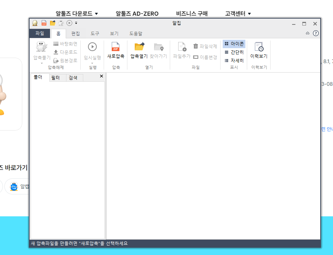Open 고객센터 menu on webpage
333x255 pixels.
pos(238,13)
